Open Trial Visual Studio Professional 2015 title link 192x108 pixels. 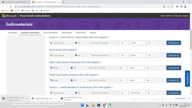coord(75,62)
